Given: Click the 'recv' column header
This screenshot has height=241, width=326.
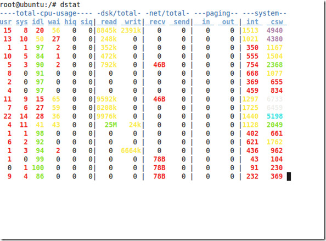Looking at the screenshot, I should pos(158,22).
